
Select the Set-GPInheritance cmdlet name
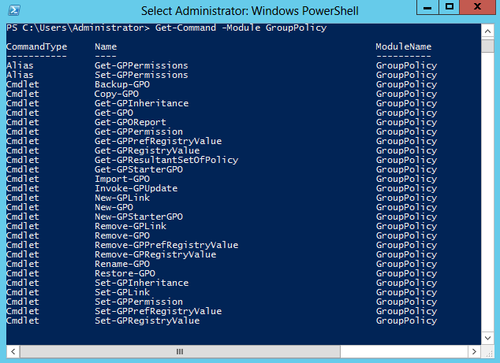pyautogui.click(x=142, y=283)
